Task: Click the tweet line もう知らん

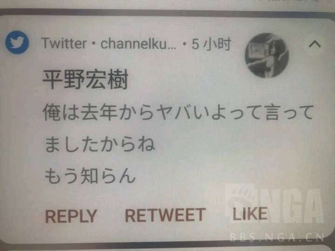Action: pyautogui.click(x=90, y=176)
